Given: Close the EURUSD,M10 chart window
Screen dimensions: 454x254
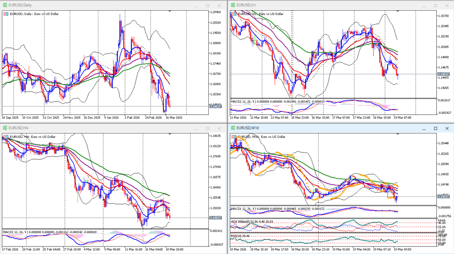Looking at the screenshot, I should point(447,129).
